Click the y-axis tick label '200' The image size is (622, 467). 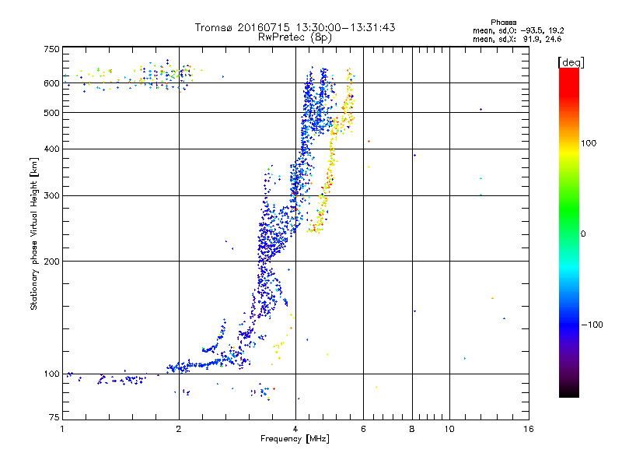click(x=51, y=262)
